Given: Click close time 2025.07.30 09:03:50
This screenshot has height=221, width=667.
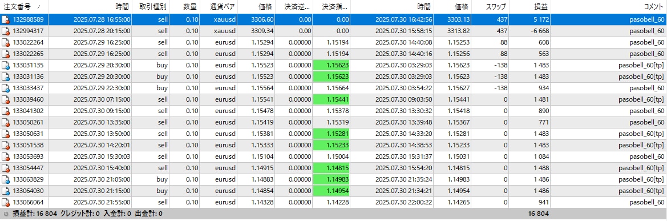Looking at the screenshot, I should (405, 99).
